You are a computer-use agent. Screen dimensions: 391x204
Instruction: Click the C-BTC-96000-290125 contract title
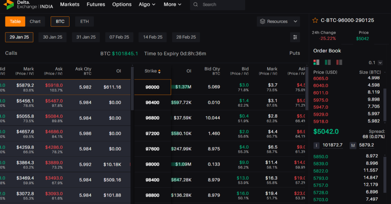pos(347,20)
